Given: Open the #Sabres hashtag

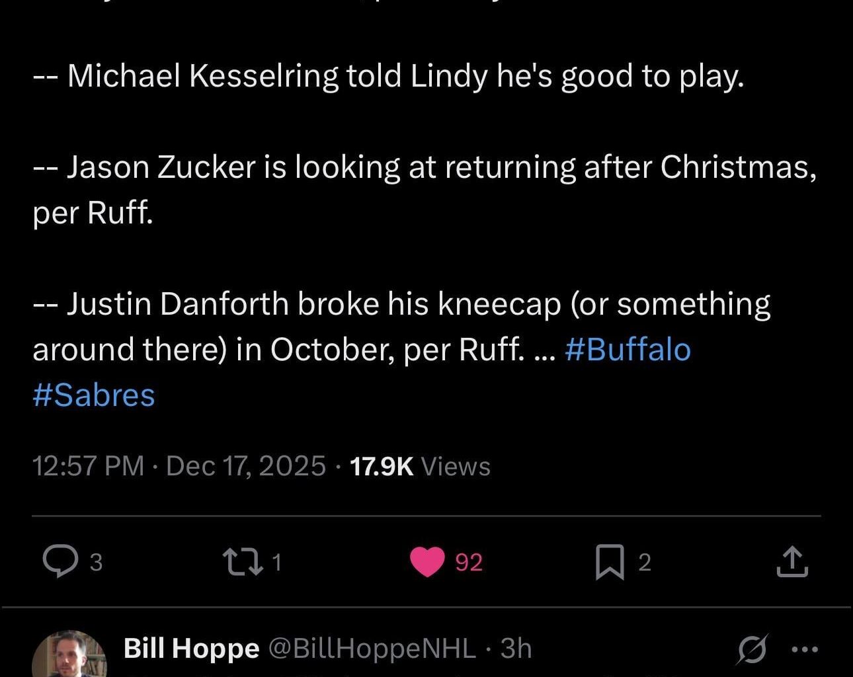Looking at the screenshot, I should click(x=93, y=395).
